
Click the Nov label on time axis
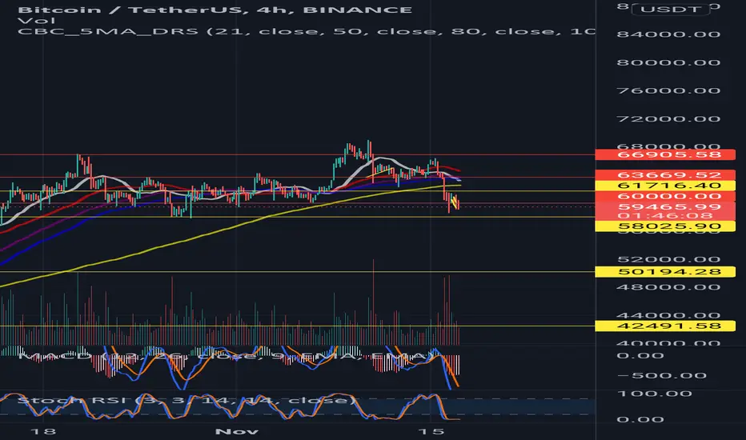pyautogui.click(x=237, y=431)
